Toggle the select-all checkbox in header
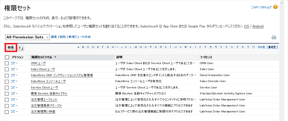 (x=7, y=57)
